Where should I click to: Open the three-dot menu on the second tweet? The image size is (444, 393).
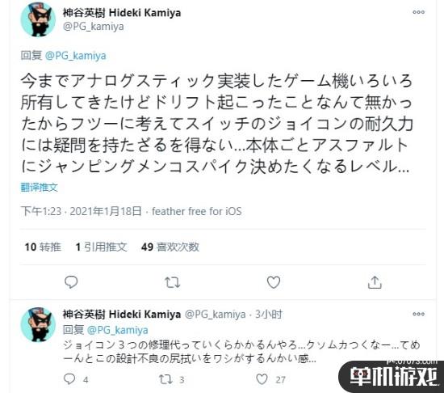[418, 314]
